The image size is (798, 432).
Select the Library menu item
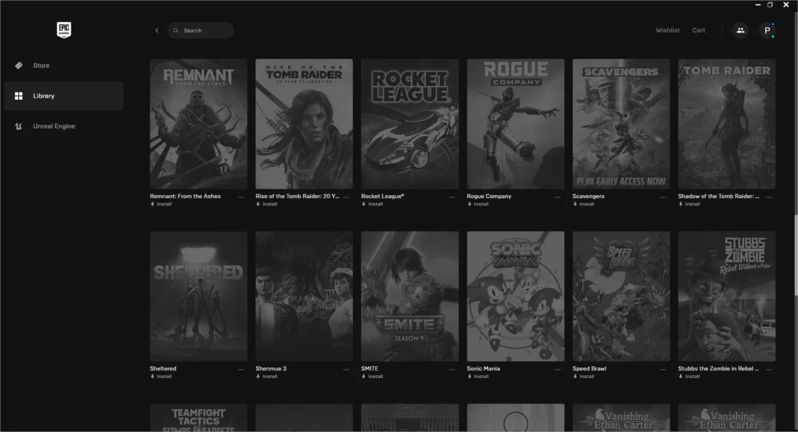click(64, 96)
